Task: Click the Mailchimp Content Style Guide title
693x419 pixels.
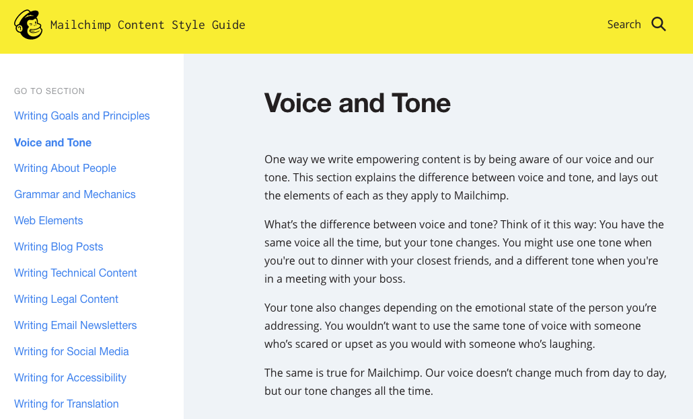Action: [147, 25]
